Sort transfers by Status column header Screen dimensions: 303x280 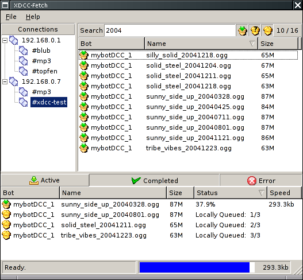tap(231, 193)
